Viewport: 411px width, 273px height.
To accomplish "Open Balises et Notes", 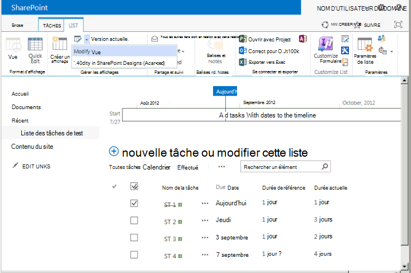I will pyautogui.click(x=215, y=51).
